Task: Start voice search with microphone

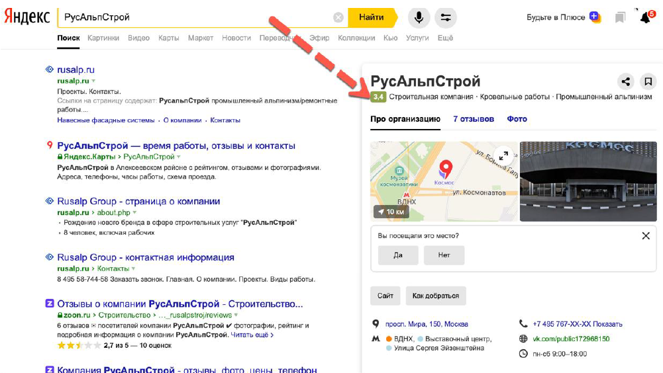Action: (x=419, y=17)
